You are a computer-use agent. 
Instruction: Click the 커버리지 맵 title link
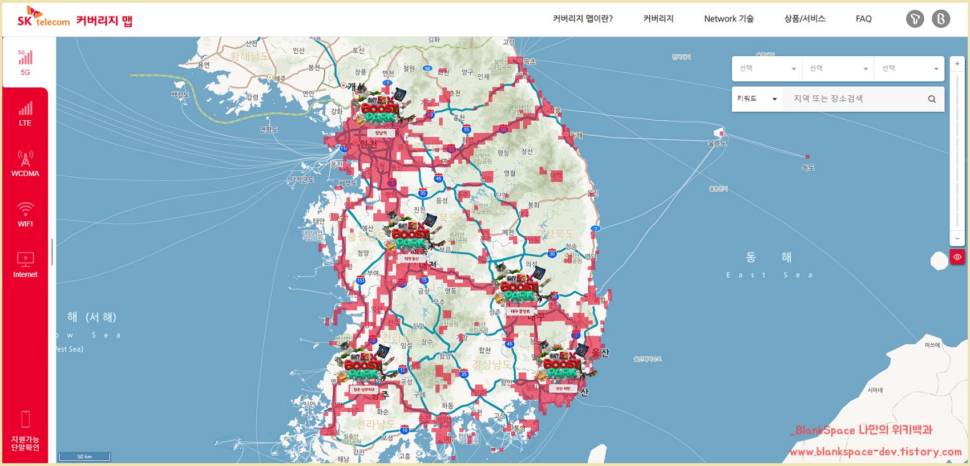pyautogui.click(x=104, y=21)
